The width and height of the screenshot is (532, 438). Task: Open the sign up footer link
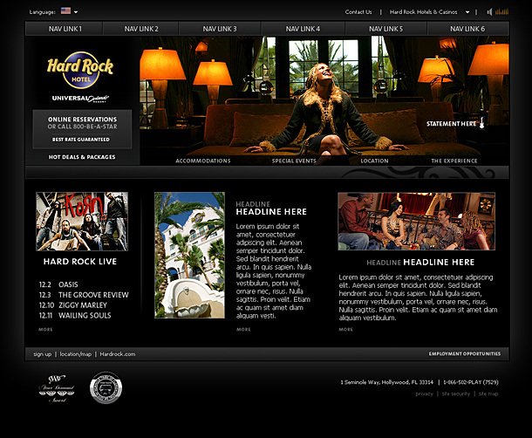[43, 354]
